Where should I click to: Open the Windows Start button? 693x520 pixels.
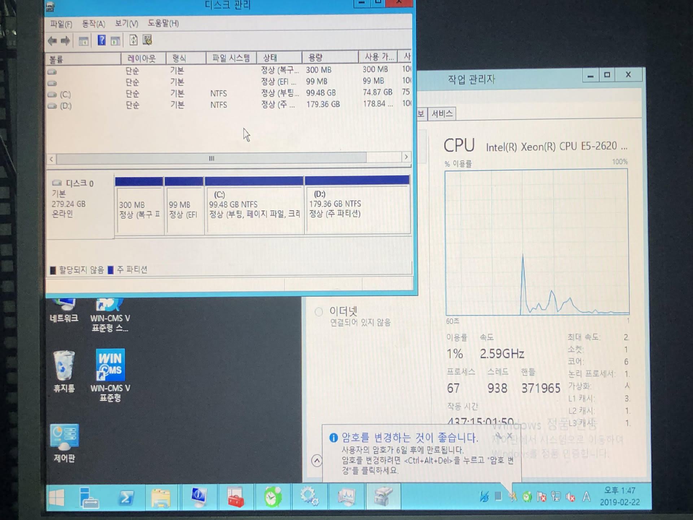tap(57, 498)
